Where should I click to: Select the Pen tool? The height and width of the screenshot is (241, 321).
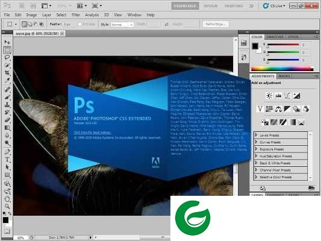point(7,152)
